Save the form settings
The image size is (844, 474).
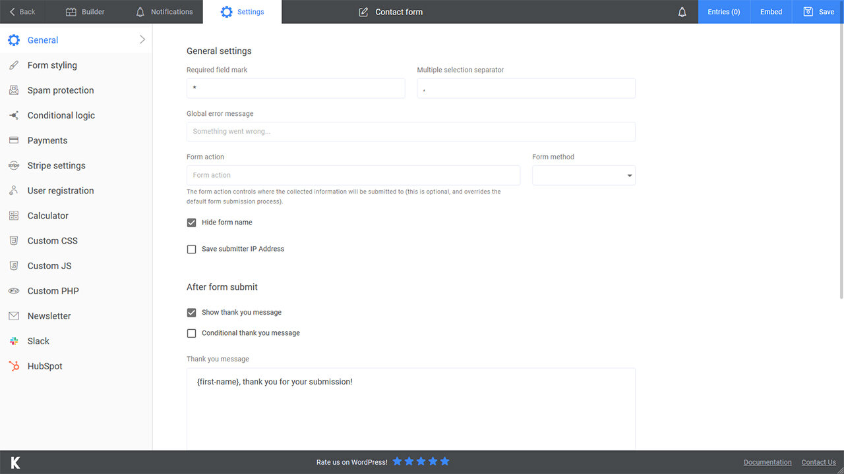[818, 12]
